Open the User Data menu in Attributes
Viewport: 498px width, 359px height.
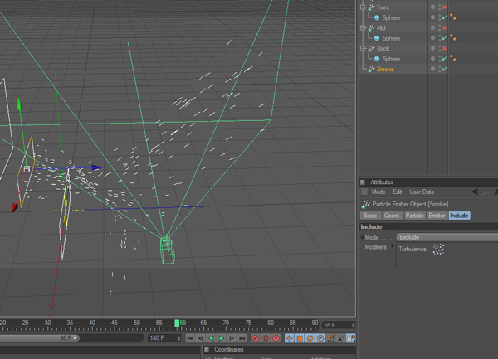pos(423,192)
